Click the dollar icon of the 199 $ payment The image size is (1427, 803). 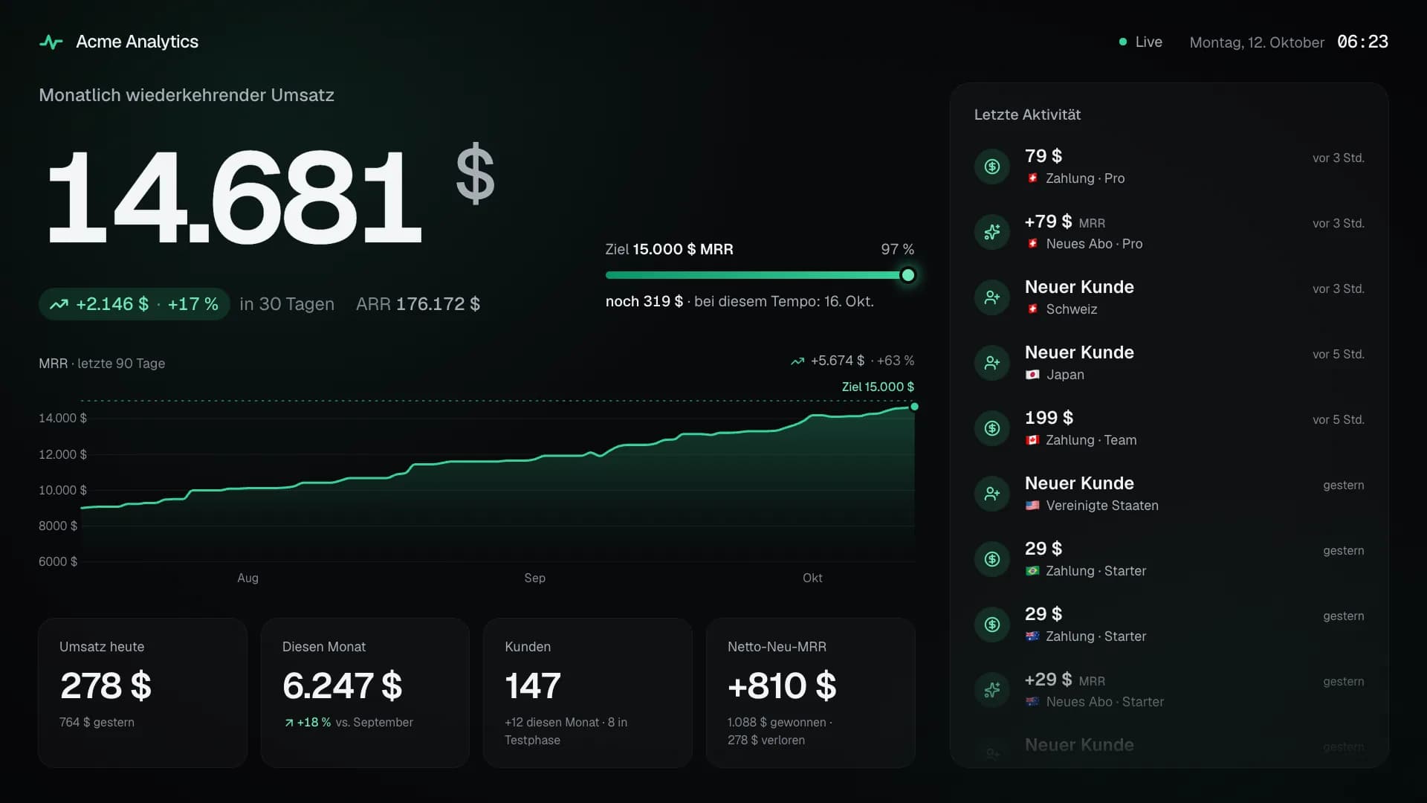[x=992, y=428]
